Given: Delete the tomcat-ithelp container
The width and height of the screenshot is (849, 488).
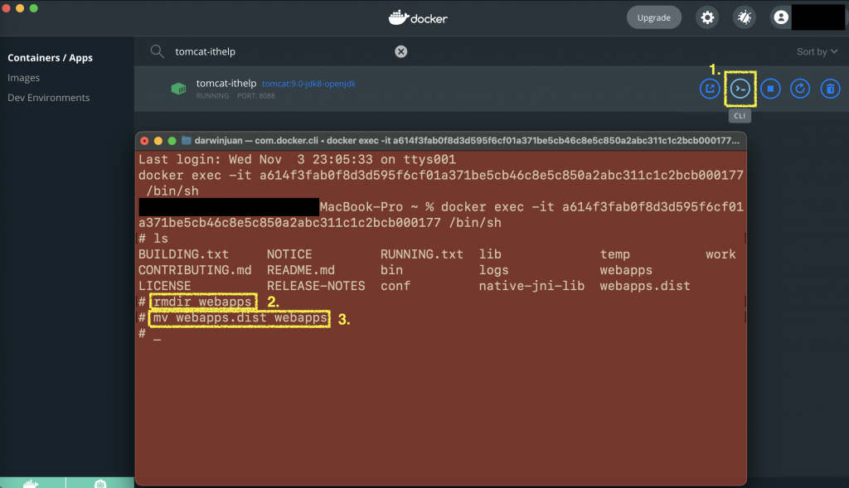Looking at the screenshot, I should [x=830, y=89].
